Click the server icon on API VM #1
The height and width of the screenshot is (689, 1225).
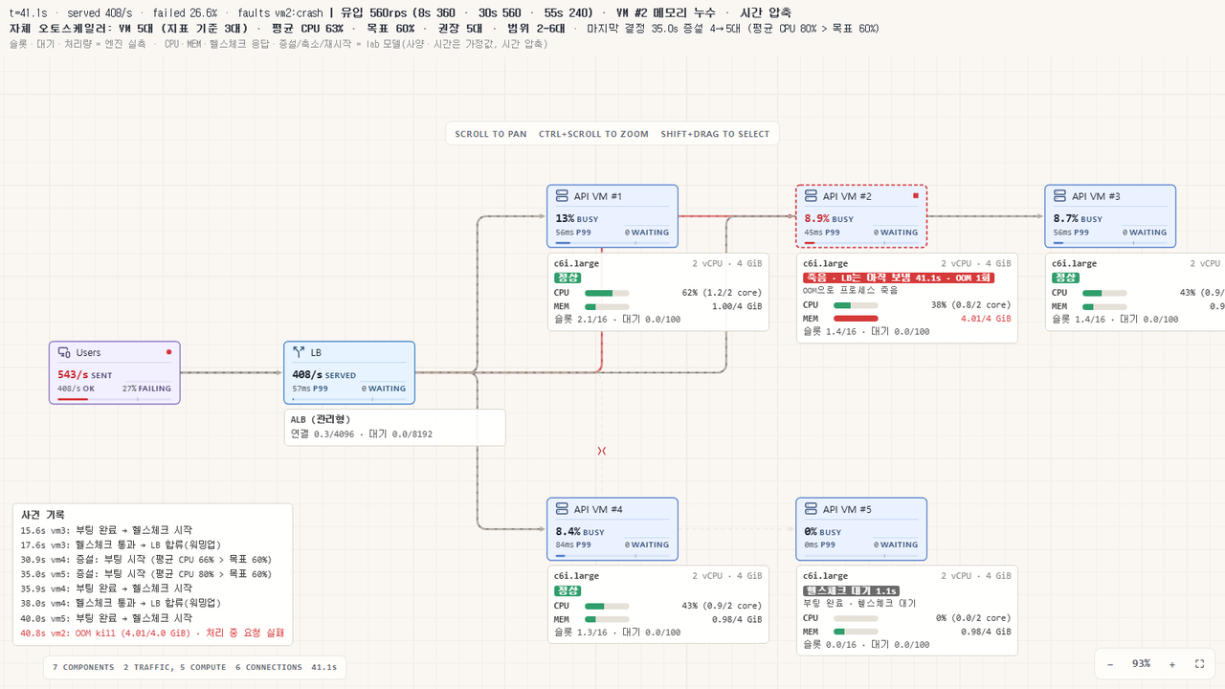pos(562,196)
